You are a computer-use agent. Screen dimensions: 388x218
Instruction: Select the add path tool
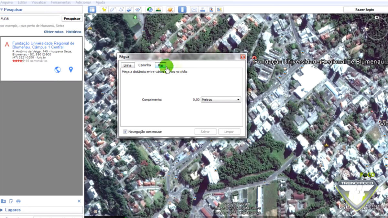pyautogui.click(x=121, y=10)
